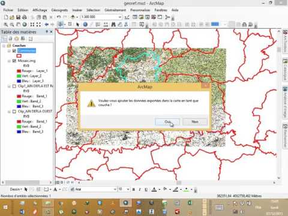This screenshot has height=216, width=288.
Task: Collapse the Mosaic.img layer node
Action: point(9,61)
